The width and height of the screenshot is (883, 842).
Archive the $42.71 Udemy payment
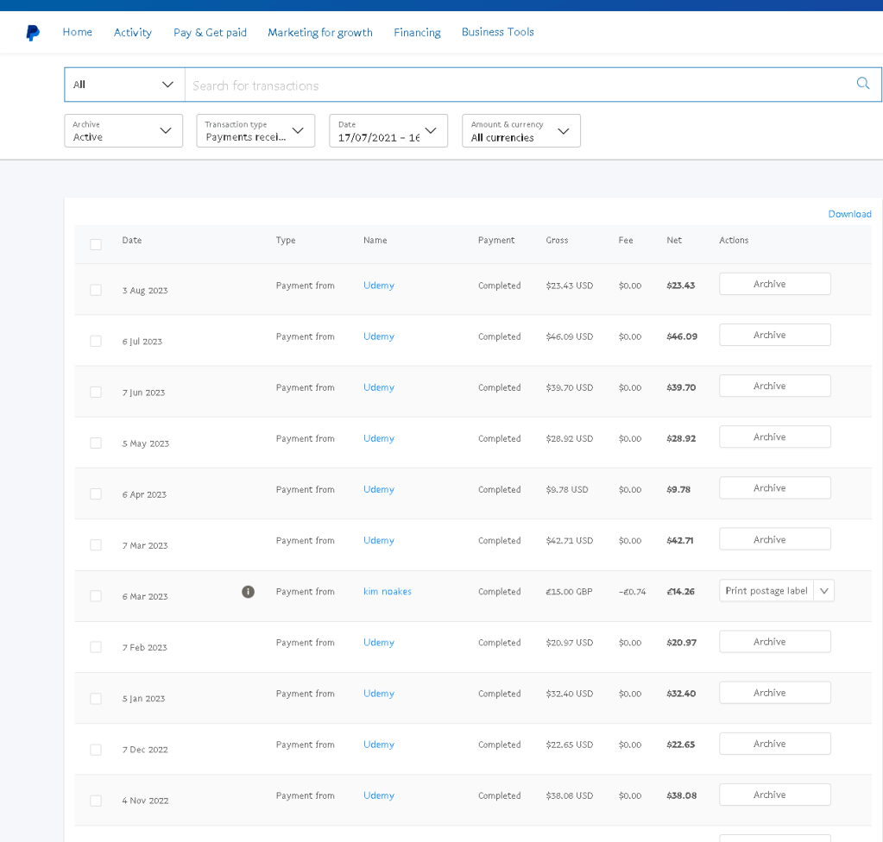point(775,539)
